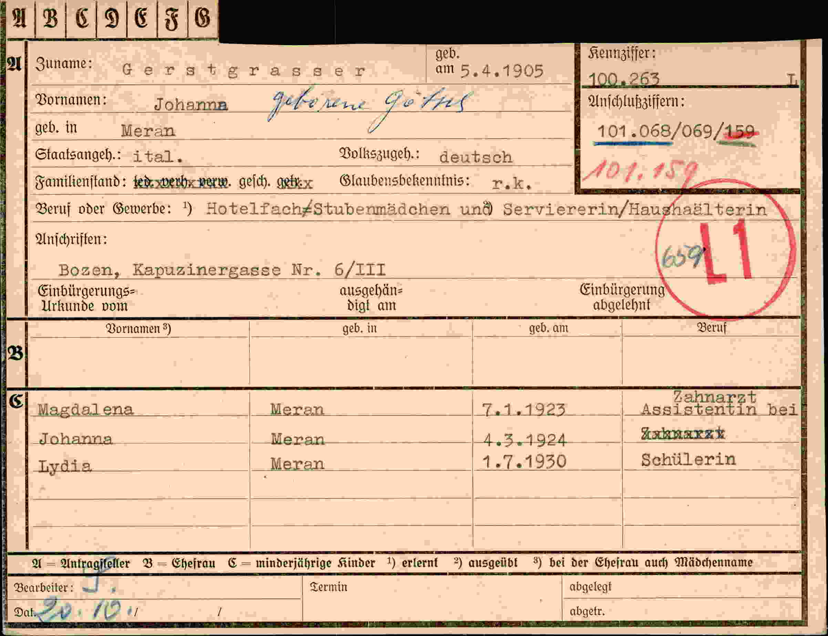
Task: Click the Kennziffer number '100.263'
Action: click(624, 79)
